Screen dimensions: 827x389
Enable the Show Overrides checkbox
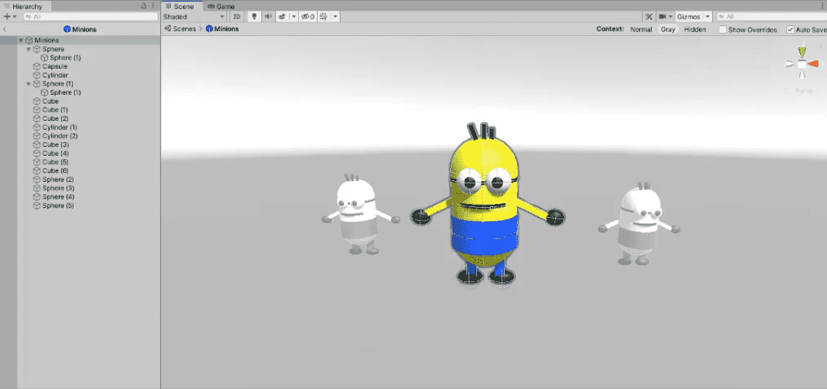723,30
